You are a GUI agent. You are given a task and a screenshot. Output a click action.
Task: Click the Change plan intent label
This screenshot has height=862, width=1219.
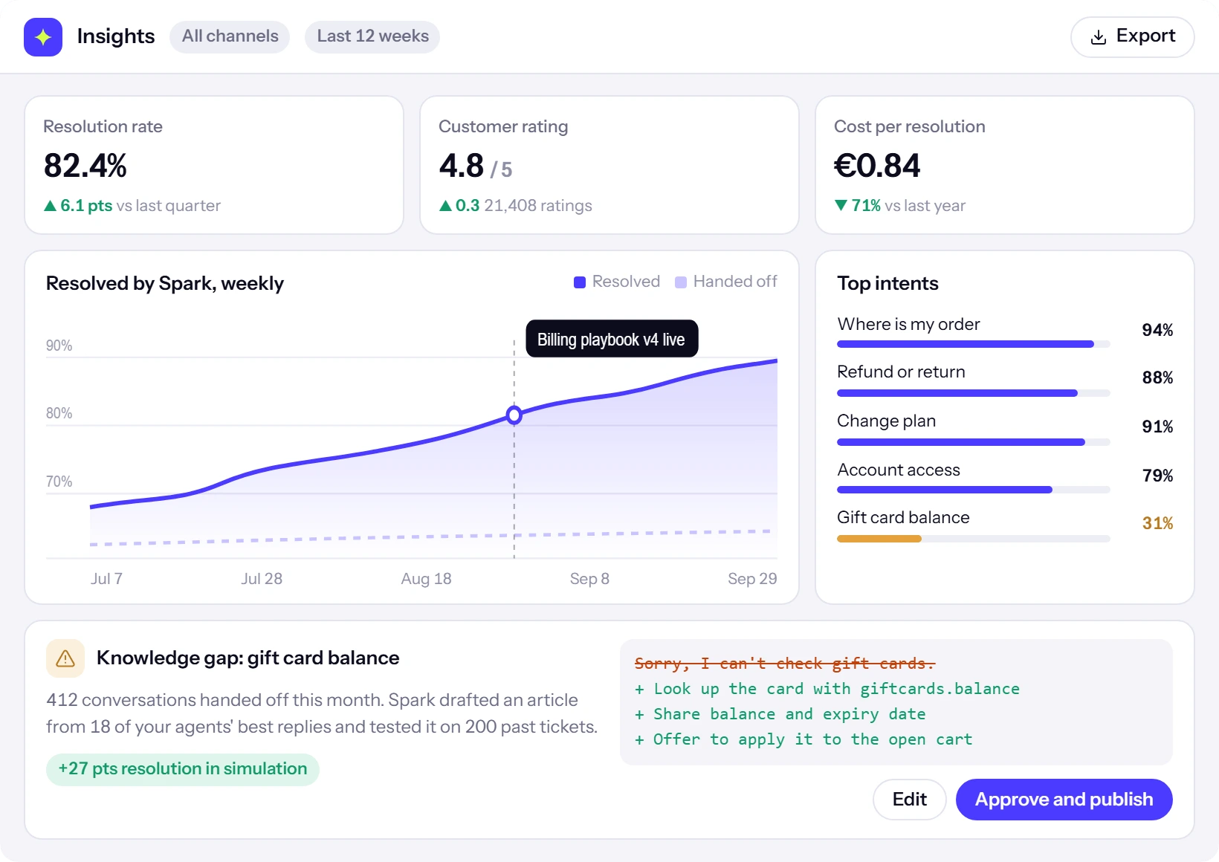coord(886,421)
